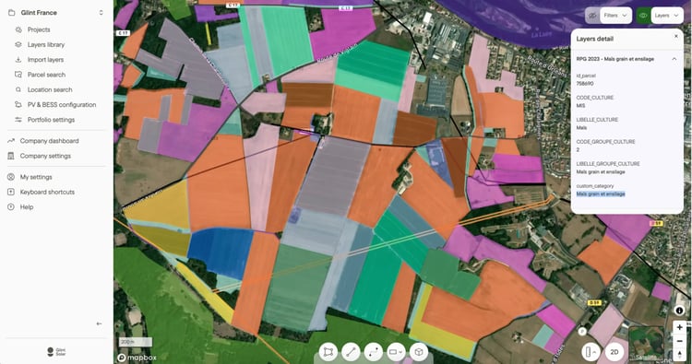
Task: Open the Layers dropdown
Action: click(667, 16)
